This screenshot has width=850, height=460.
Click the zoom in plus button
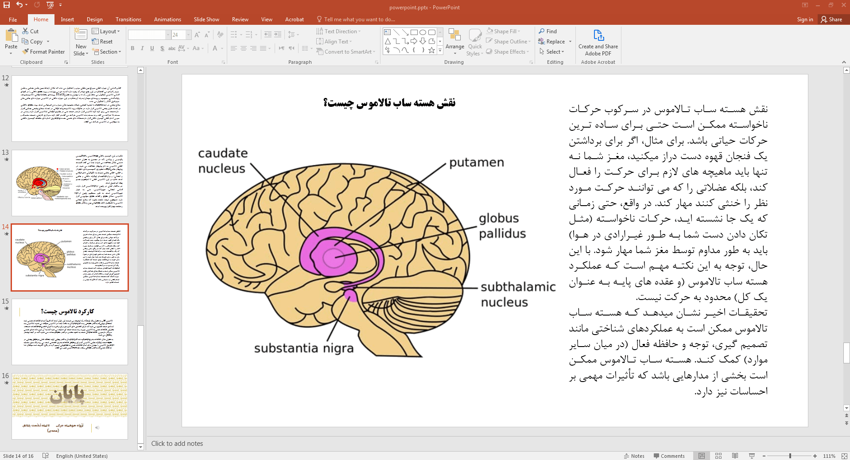click(815, 456)
